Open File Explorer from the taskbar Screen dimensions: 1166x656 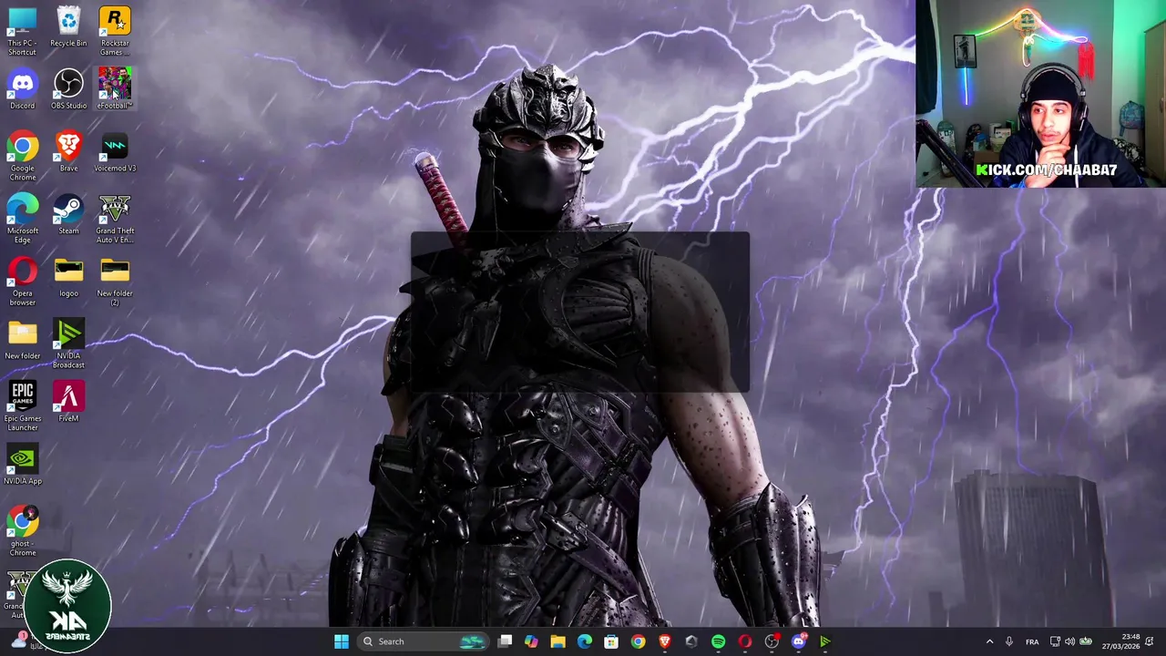pos(557,641)
